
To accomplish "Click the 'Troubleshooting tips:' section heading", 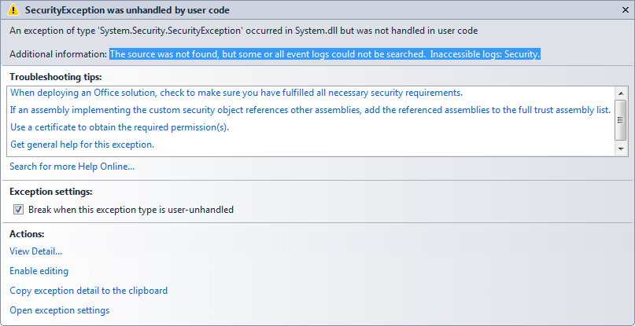I will 56,76.
